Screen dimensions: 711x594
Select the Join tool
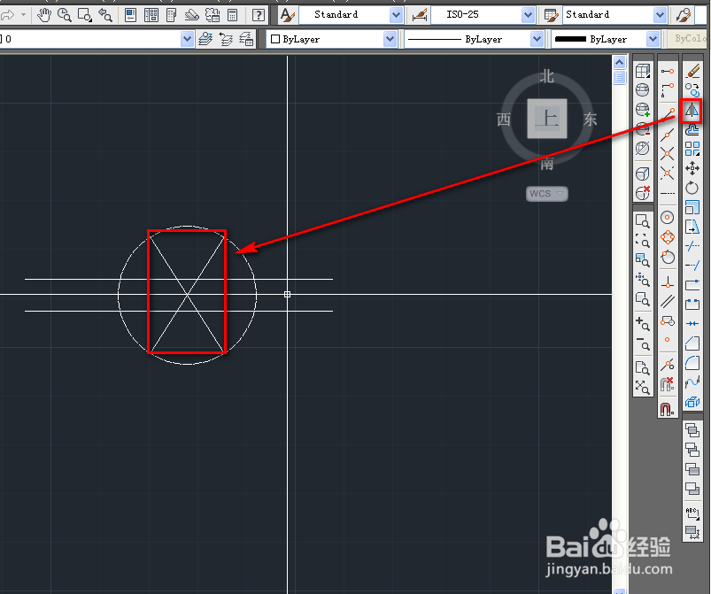coord(692,323)
